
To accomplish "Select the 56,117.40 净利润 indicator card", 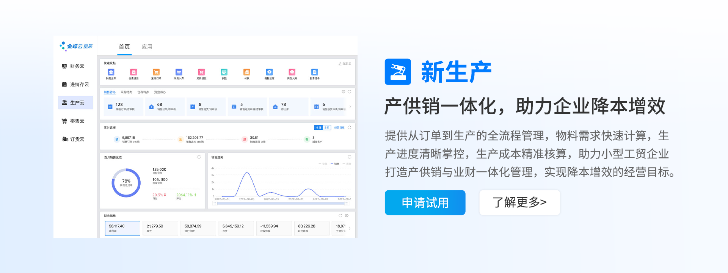I will point(122,228).
